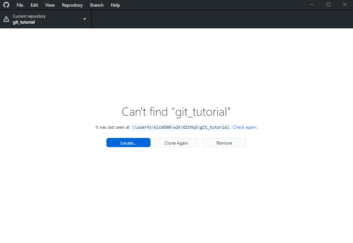The image size is (353, 243).
Task: Click the Clone Again button
Action: pos(176,143)
